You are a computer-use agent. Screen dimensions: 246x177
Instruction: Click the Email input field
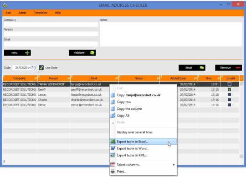[x=51, y=44]
